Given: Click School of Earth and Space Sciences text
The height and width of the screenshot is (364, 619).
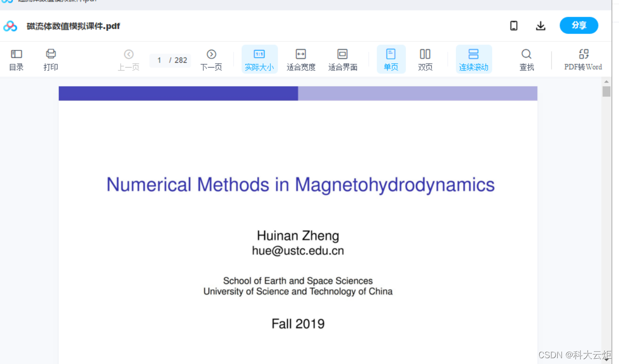Looking at the screenshot, I should tap(298, 280).
